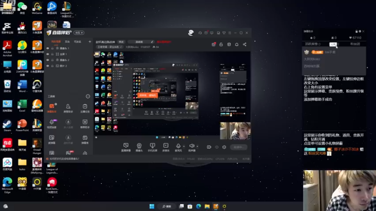376x211 pixels.
Task: Add a screen capture source from the bottom bar
Action: click(125, 147)
